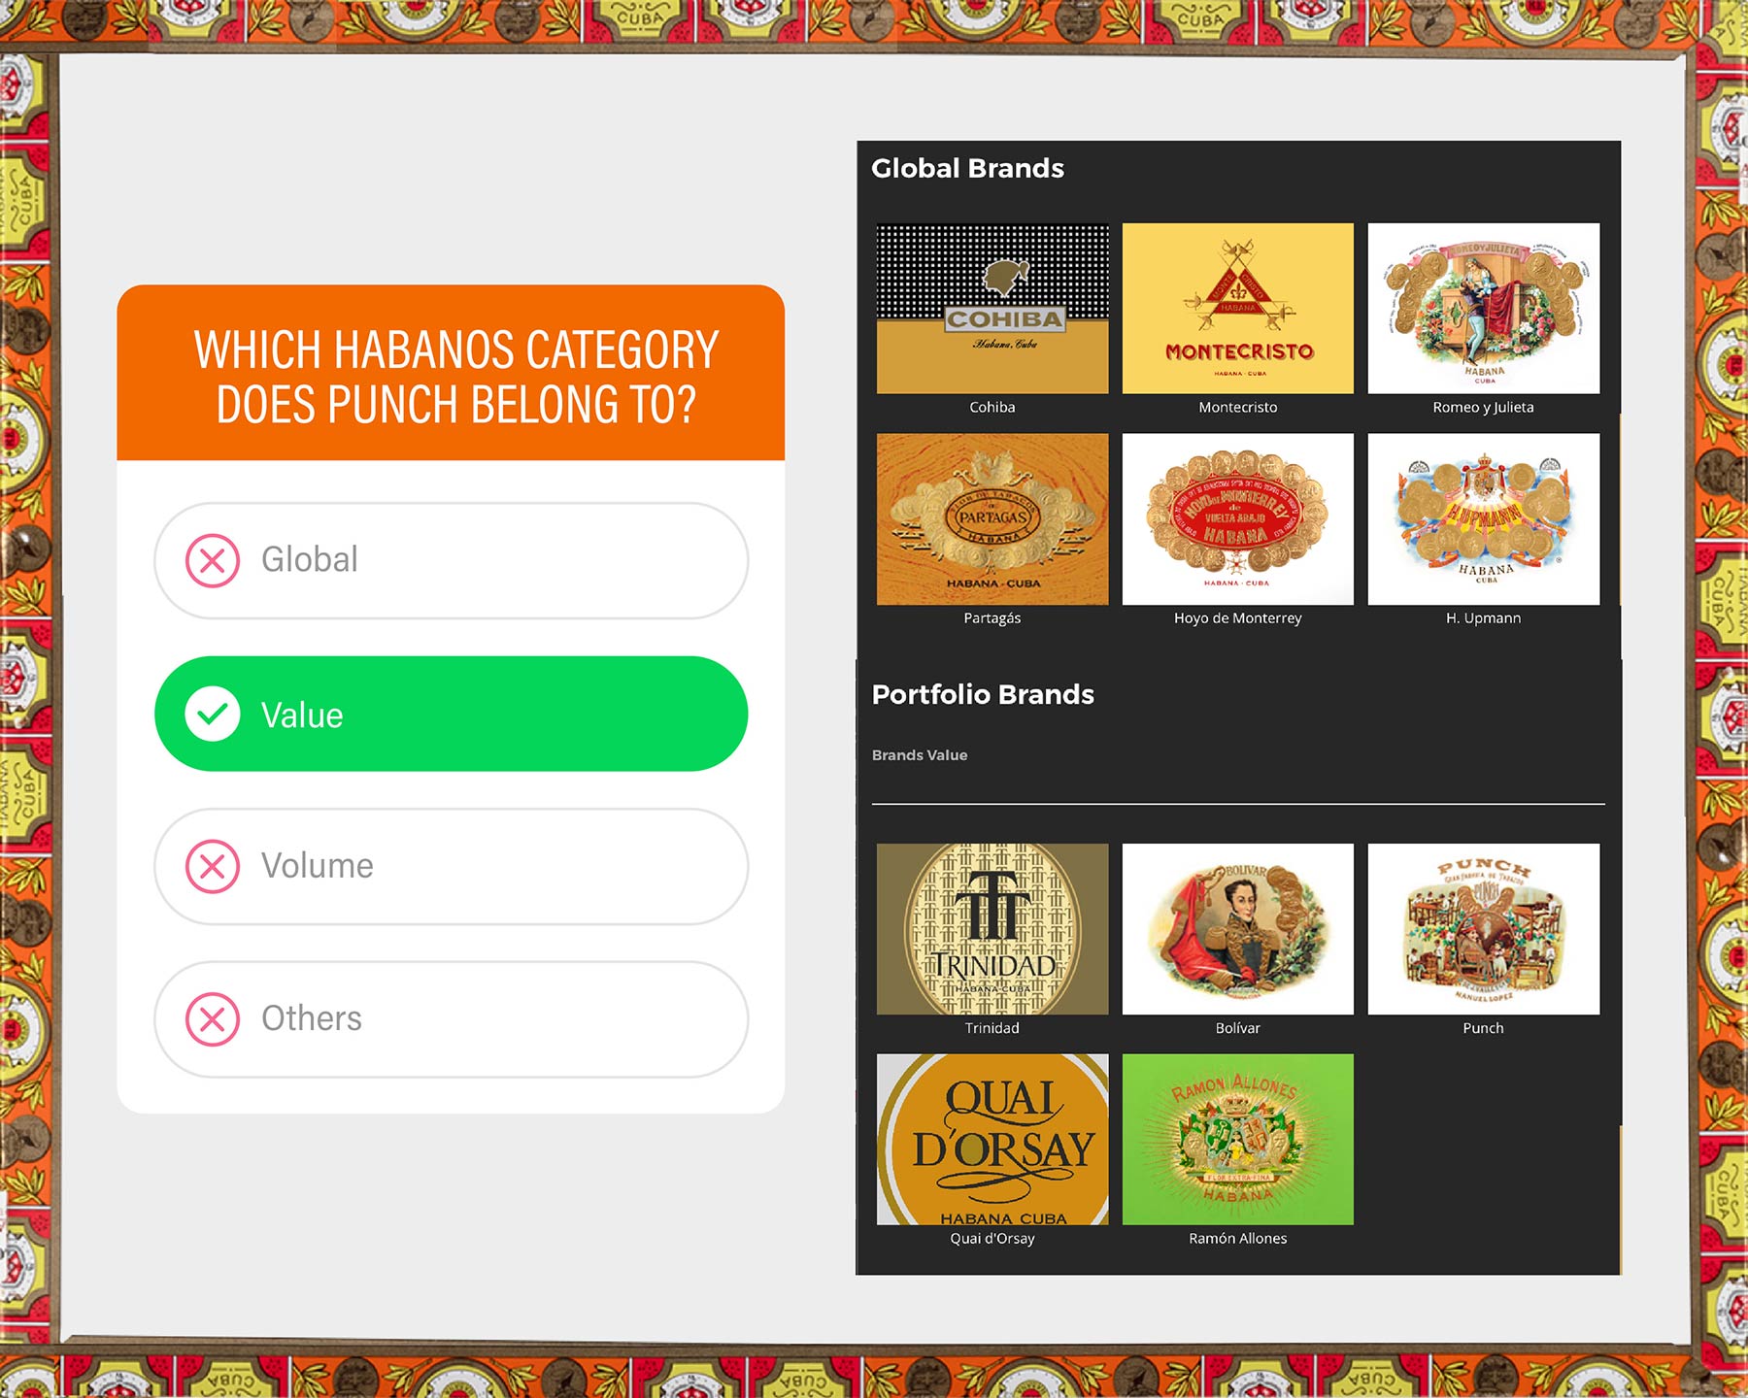Click the Partagás brand emblem
The height and width of the screenshot is (1398, 1748).
(992, 519)
